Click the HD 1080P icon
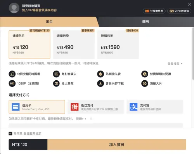This screenshot has height=154, width=194. pyautogui.click(x=12, y=83)
